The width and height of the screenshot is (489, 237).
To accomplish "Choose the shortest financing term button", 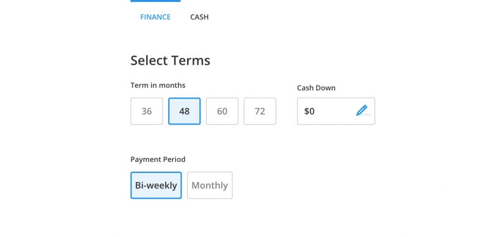I will pyautogui.click(x=147, y=111).
